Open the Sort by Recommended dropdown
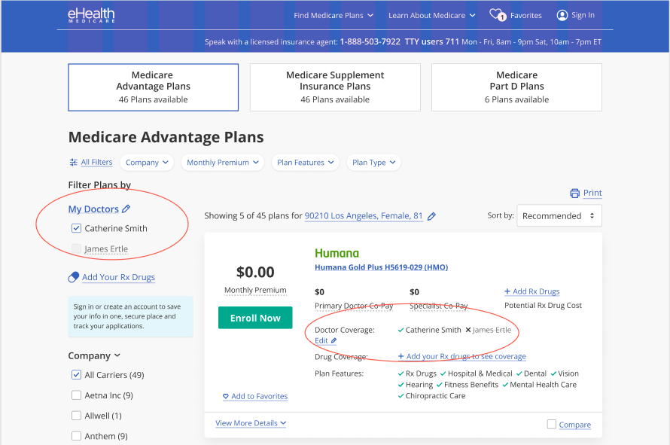Viewport: 670px width, 445px height. (x=559, y=216)
